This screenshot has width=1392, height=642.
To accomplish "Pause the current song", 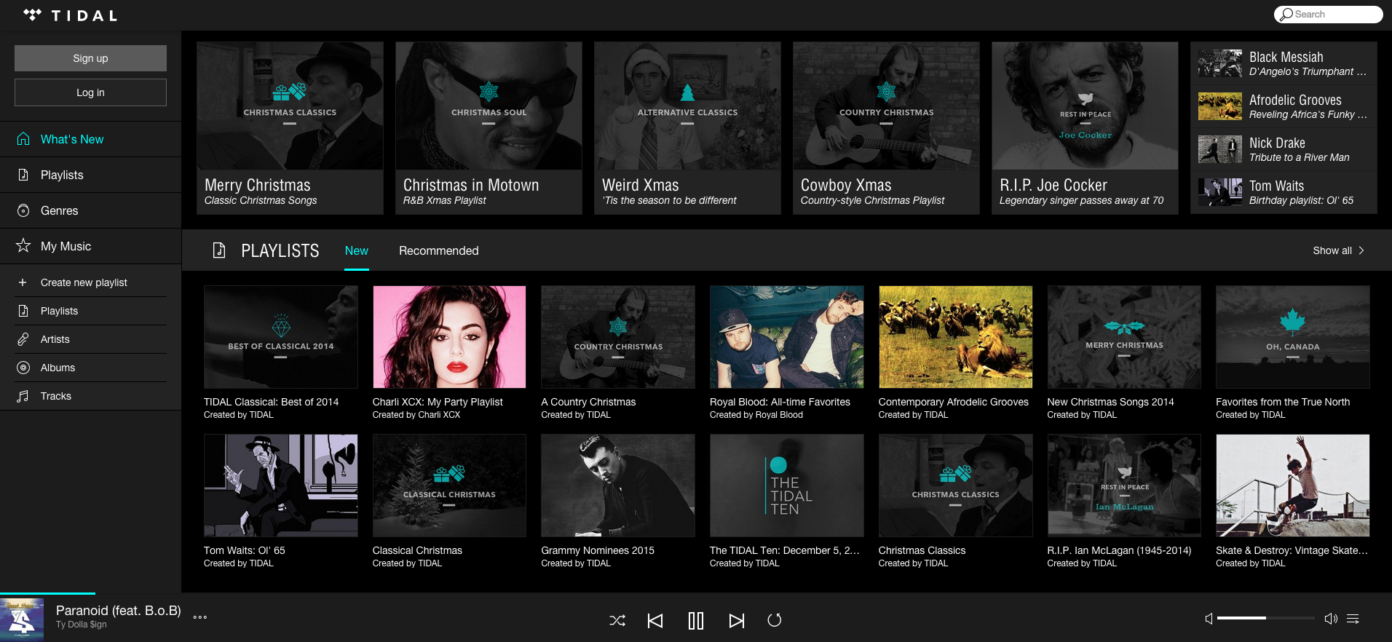I will 696,620.
